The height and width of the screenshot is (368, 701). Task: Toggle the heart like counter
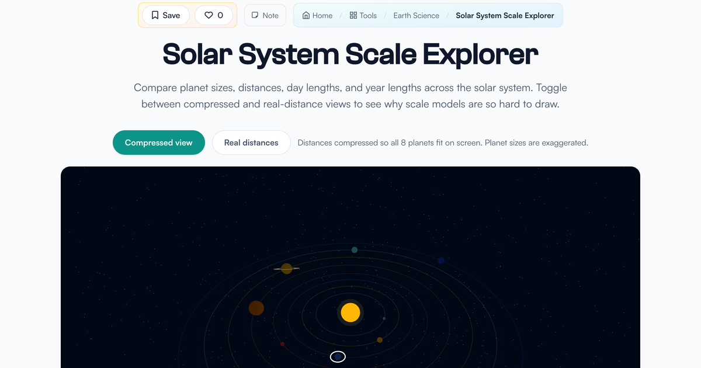pyautogui.click(x=214, y=15)
